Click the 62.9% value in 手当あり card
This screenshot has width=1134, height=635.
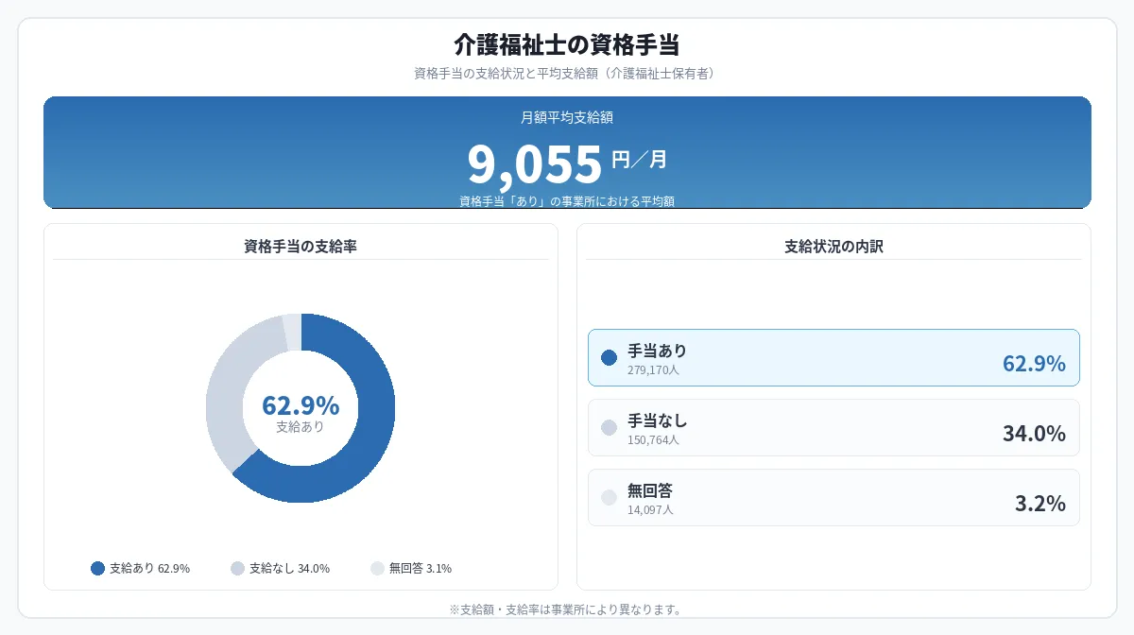(1034, 364)
